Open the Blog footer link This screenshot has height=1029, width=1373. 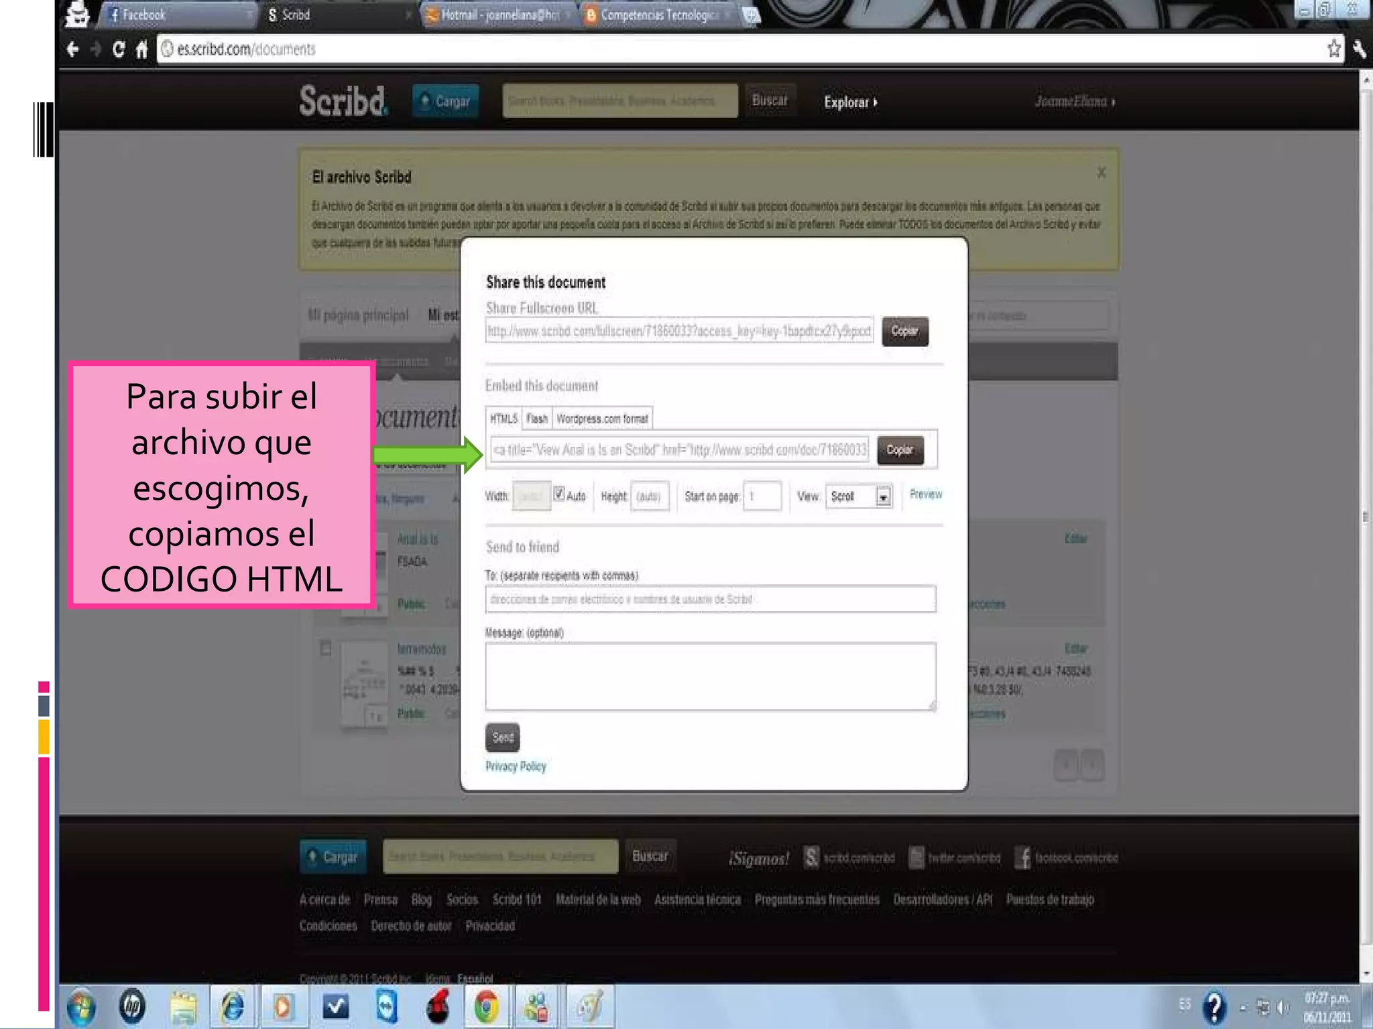[422, 900]
